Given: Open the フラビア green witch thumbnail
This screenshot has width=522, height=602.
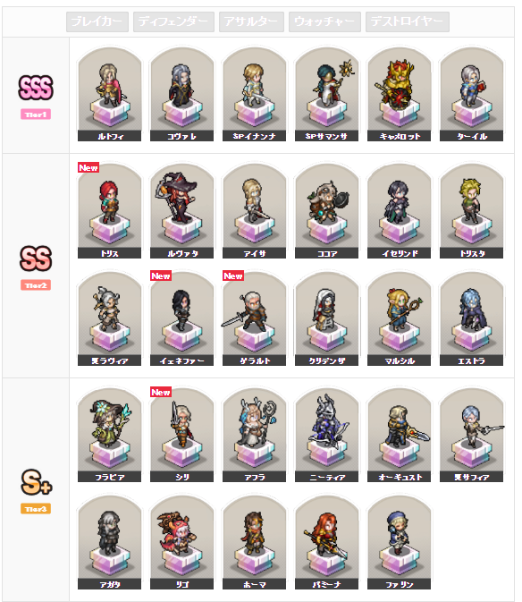Looking at the screenshot, I should pyautogui.click(x=109, y=435).
